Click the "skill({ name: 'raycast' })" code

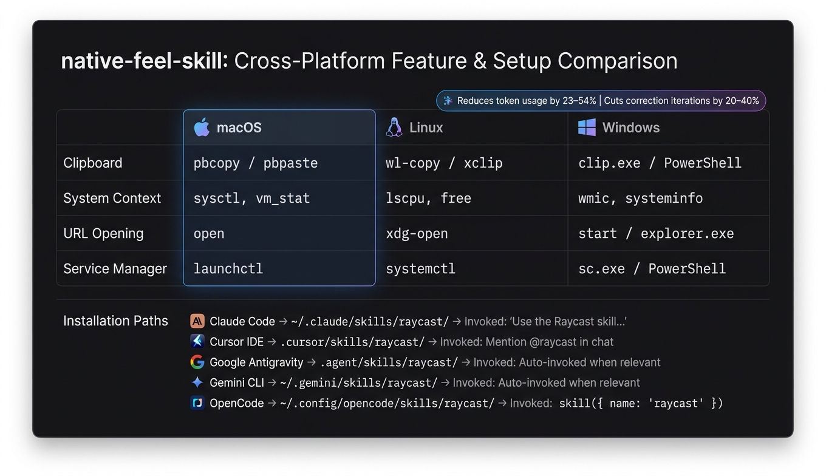(641, 403)
